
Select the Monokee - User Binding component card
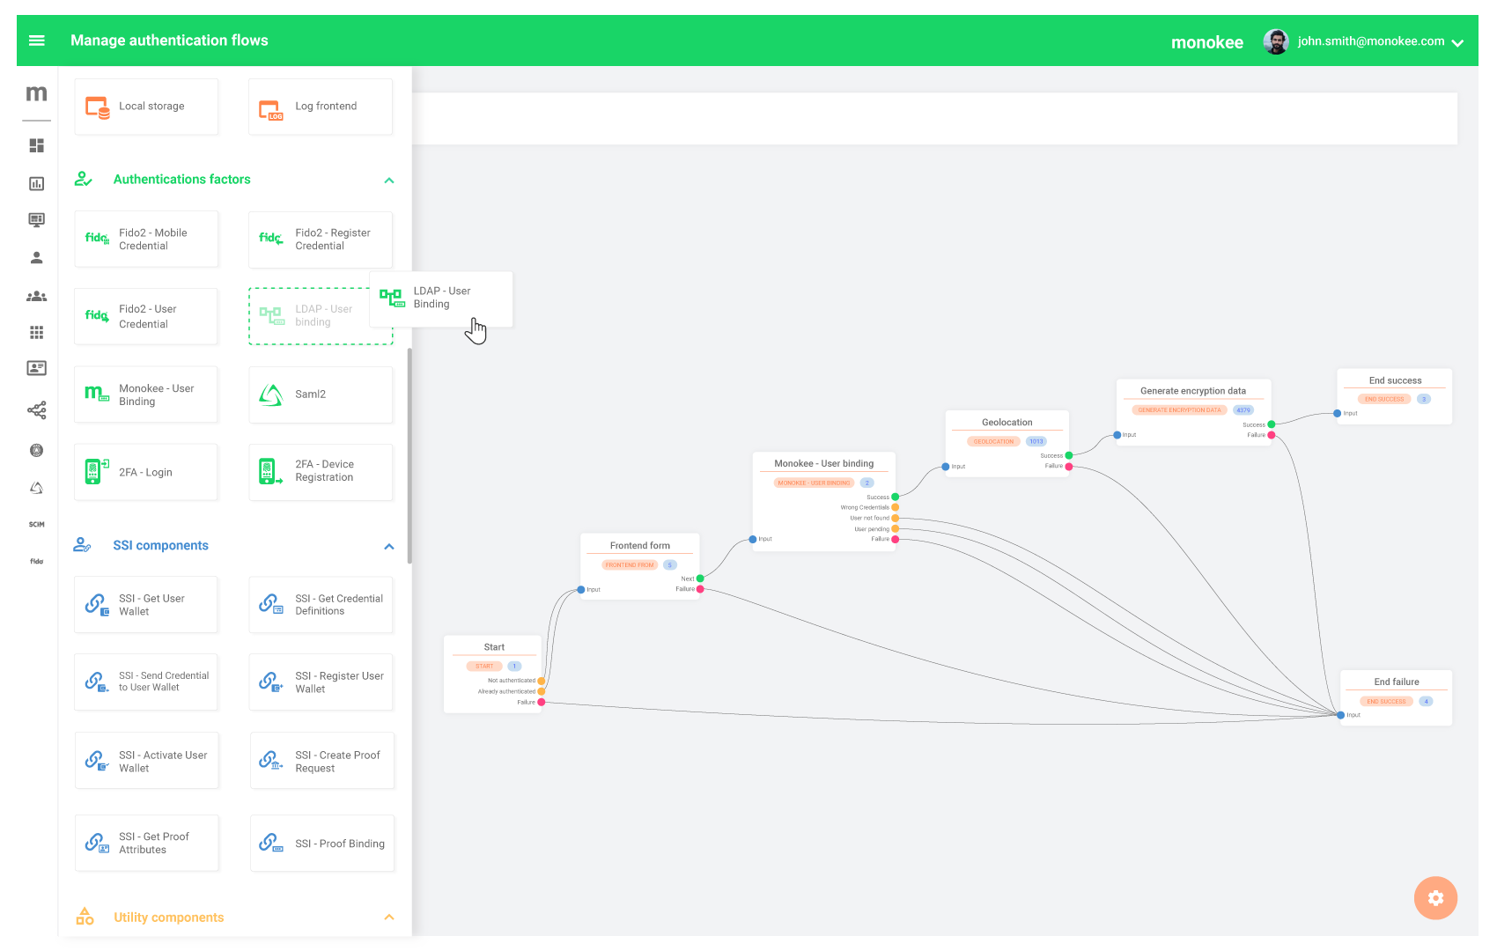pyautogui.click(x=146, y=394)
